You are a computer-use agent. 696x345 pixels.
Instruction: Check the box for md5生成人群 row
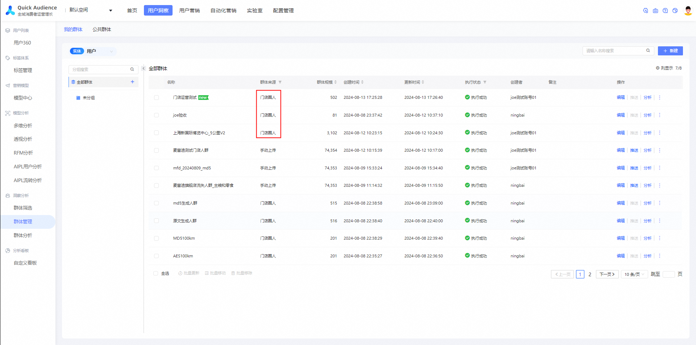(x=156, y=203)
